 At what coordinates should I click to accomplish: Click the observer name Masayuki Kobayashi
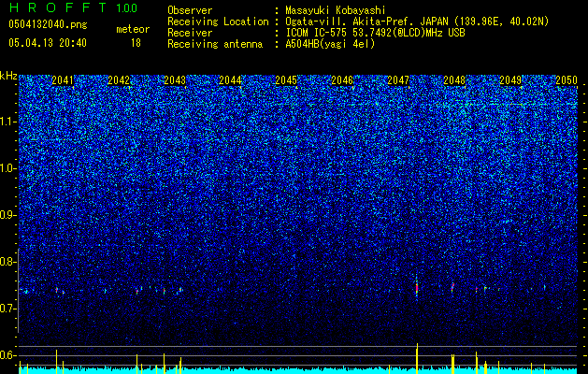click(x=336, y=10)
